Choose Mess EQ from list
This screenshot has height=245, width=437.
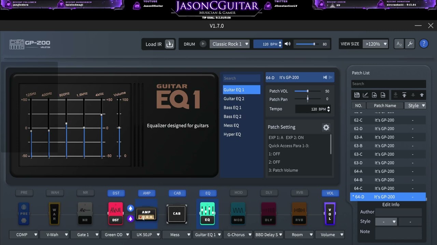click(x=241, y=125)
